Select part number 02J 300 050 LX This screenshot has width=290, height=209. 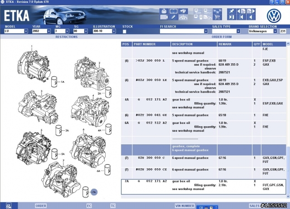pyautogui.click(x=151, y=80)
